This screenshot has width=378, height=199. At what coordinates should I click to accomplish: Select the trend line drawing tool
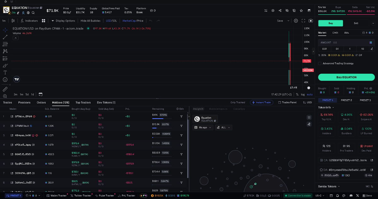[5, 37]
